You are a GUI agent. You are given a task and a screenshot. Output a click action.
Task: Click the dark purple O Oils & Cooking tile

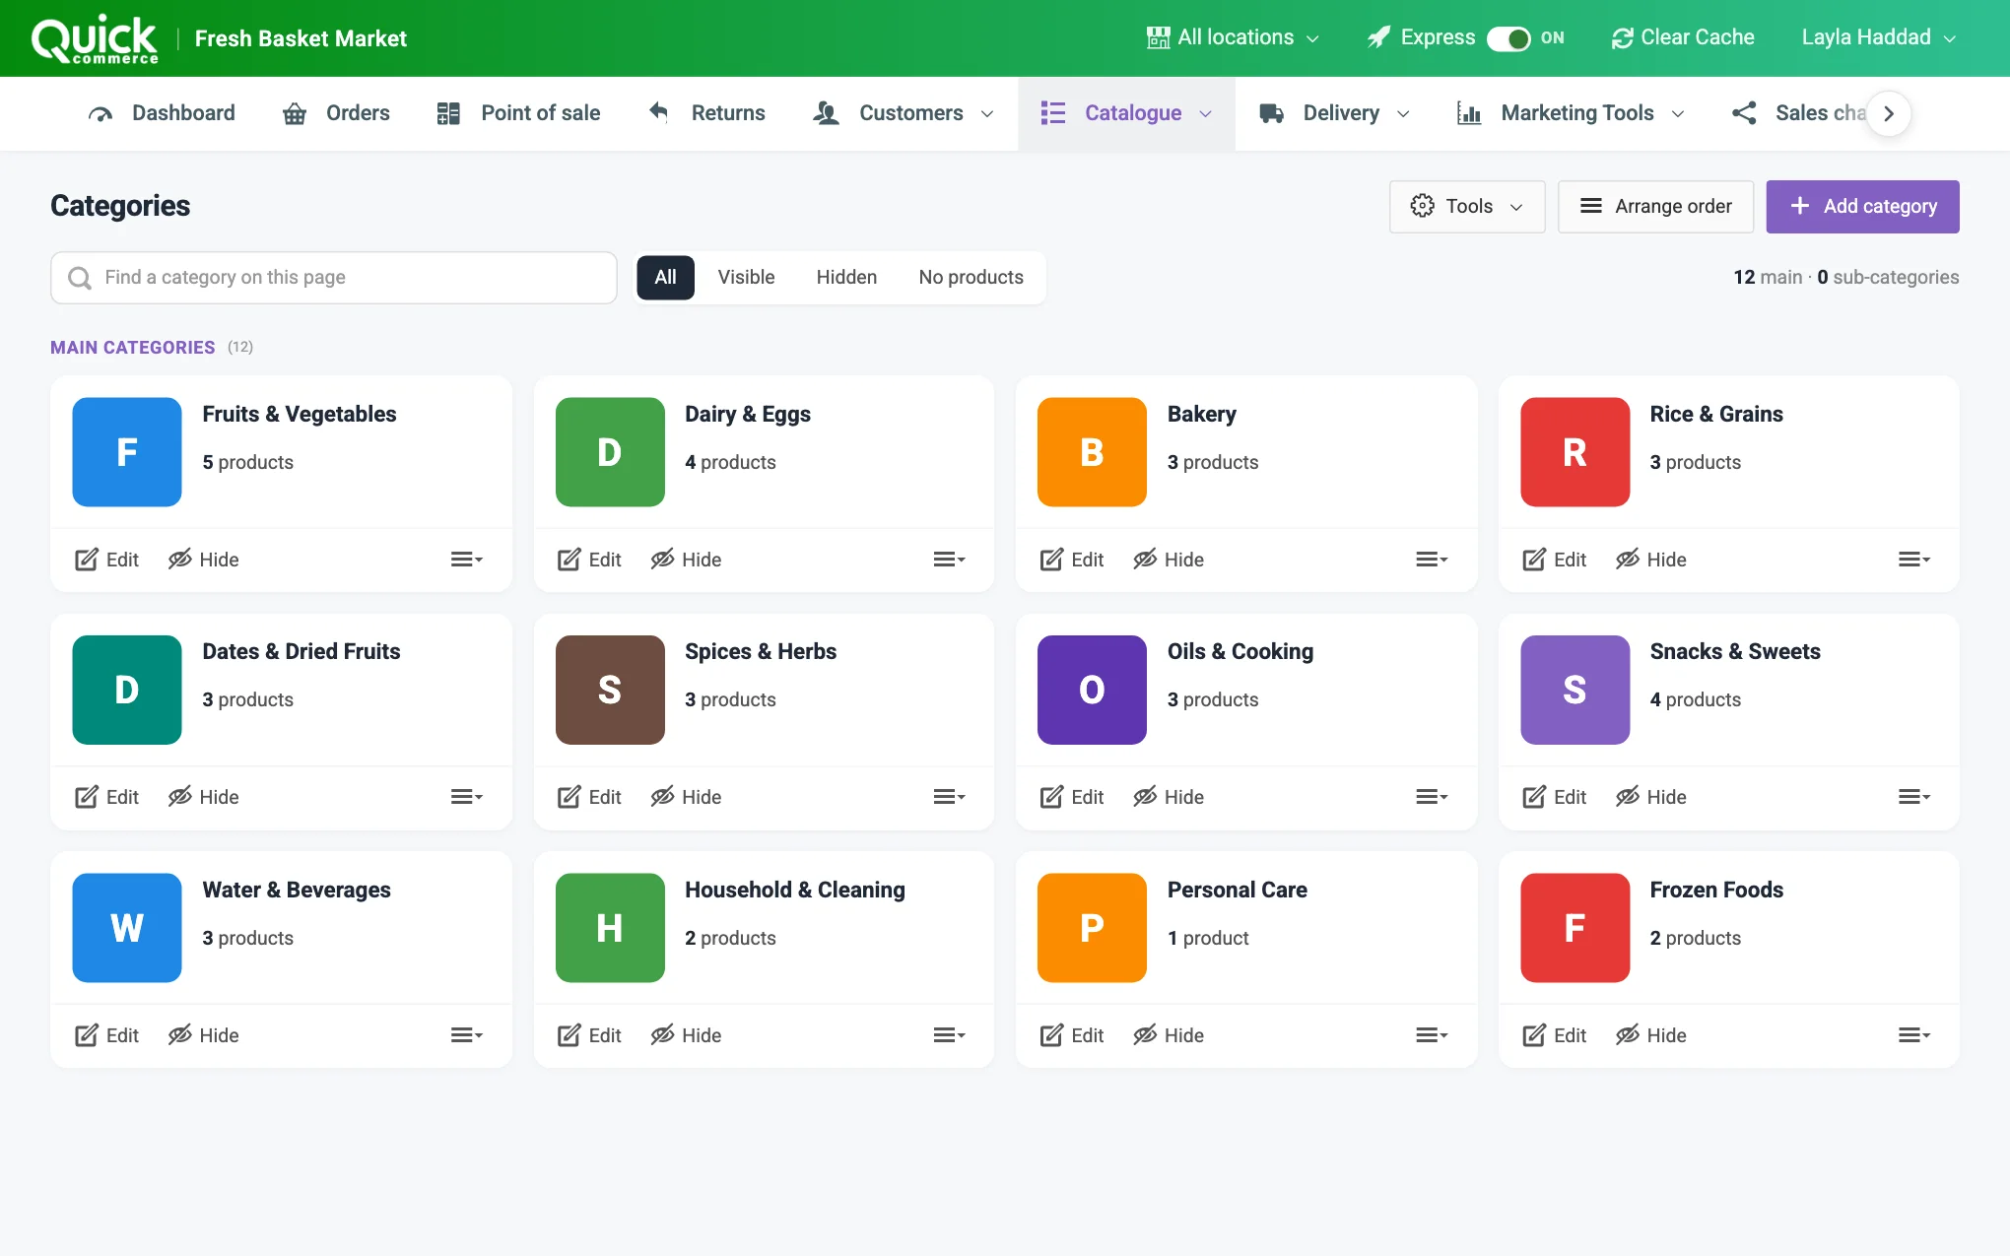[1092, 690]
